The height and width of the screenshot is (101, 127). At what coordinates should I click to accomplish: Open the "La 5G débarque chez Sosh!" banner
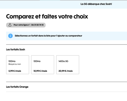(96, 4)
